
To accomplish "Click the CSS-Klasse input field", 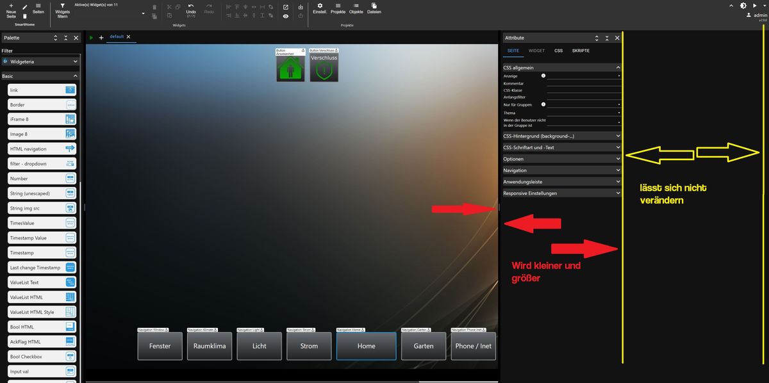I will 584,90.
